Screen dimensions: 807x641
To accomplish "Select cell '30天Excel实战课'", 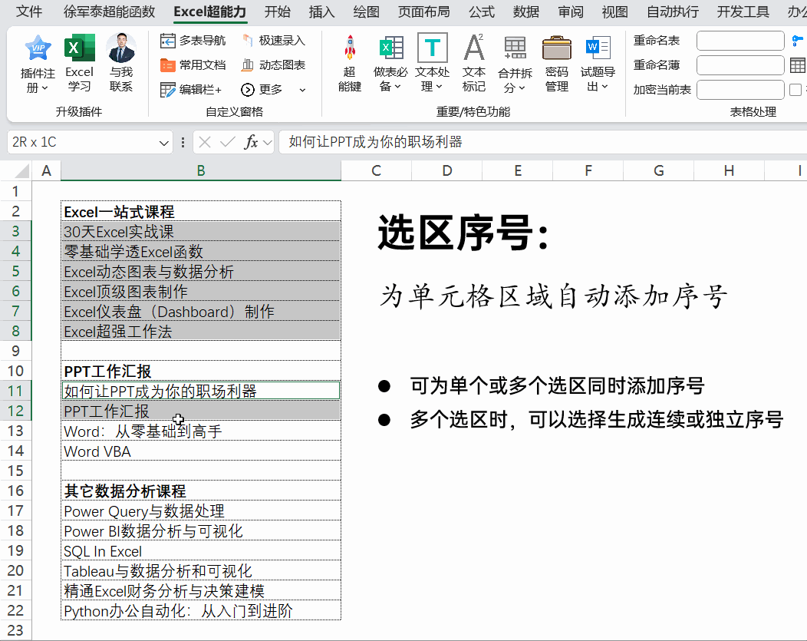I will [201, 232].
